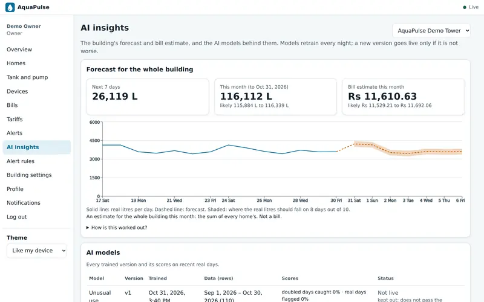The image size is (484, 302).
Task: Click the '4500' y-axis label
Action: click(x=94, y=141)
